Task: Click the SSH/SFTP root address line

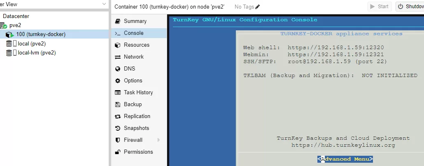Action: tap(338, 61)
